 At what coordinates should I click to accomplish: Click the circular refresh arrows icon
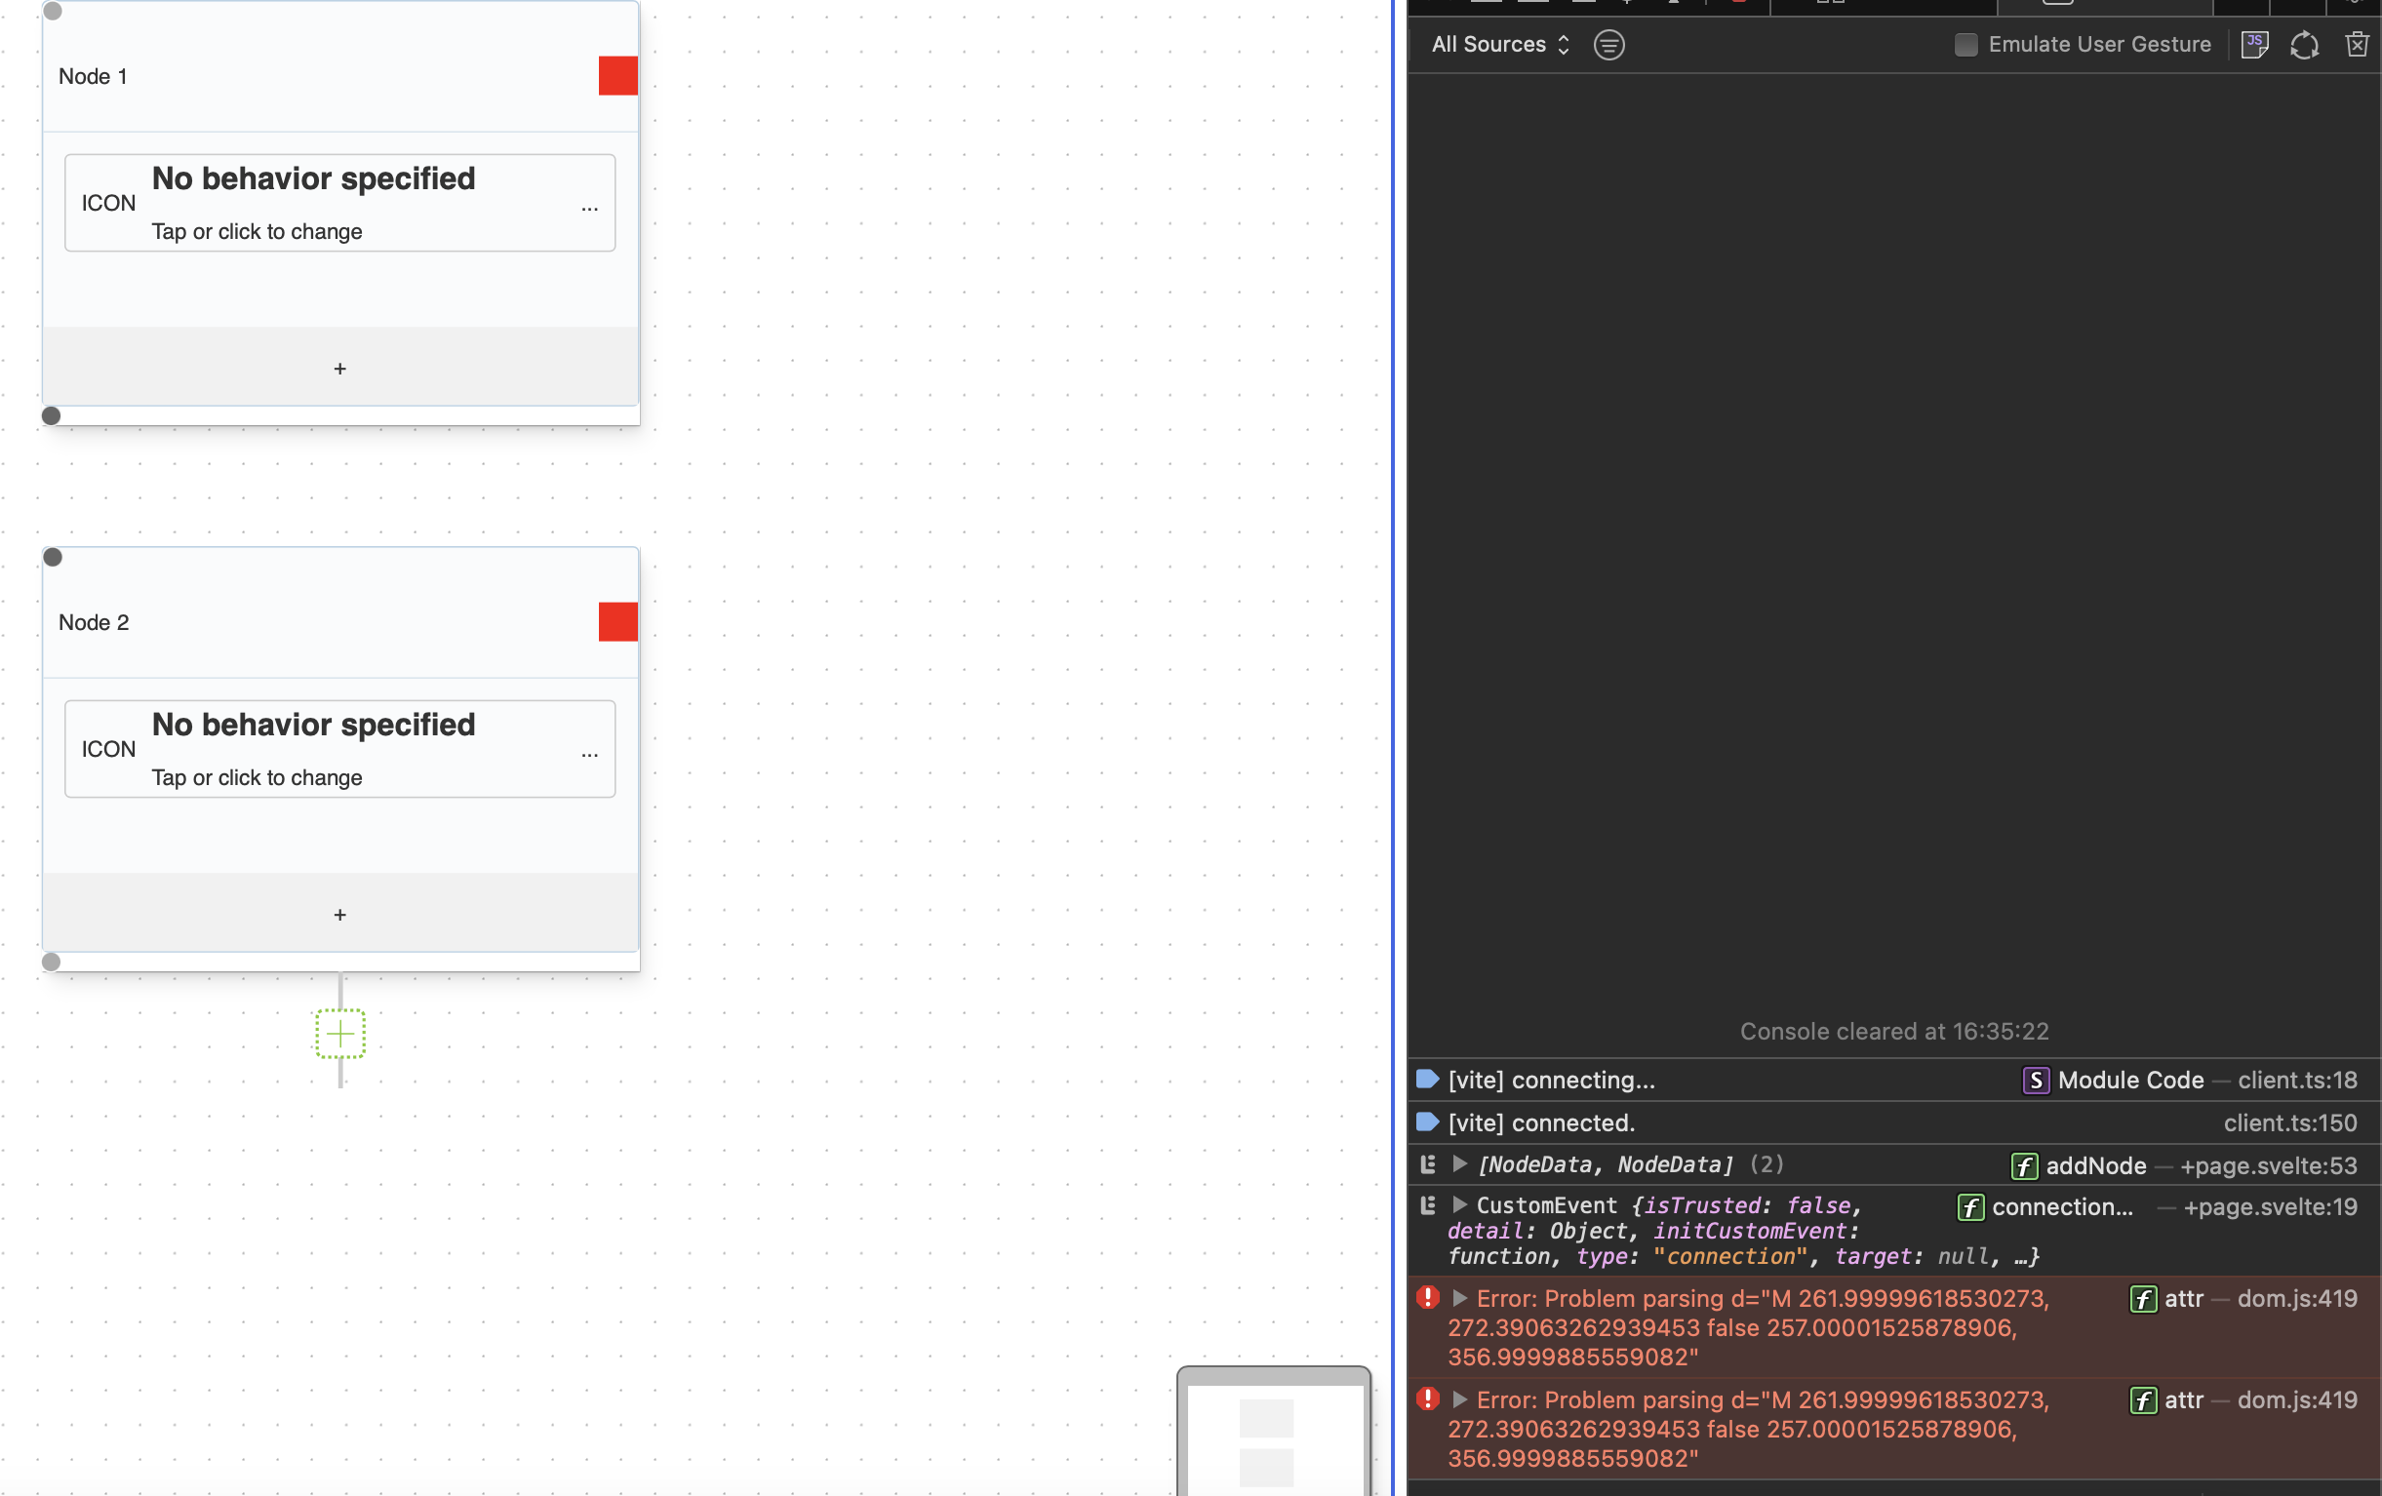click(2305, 45)
